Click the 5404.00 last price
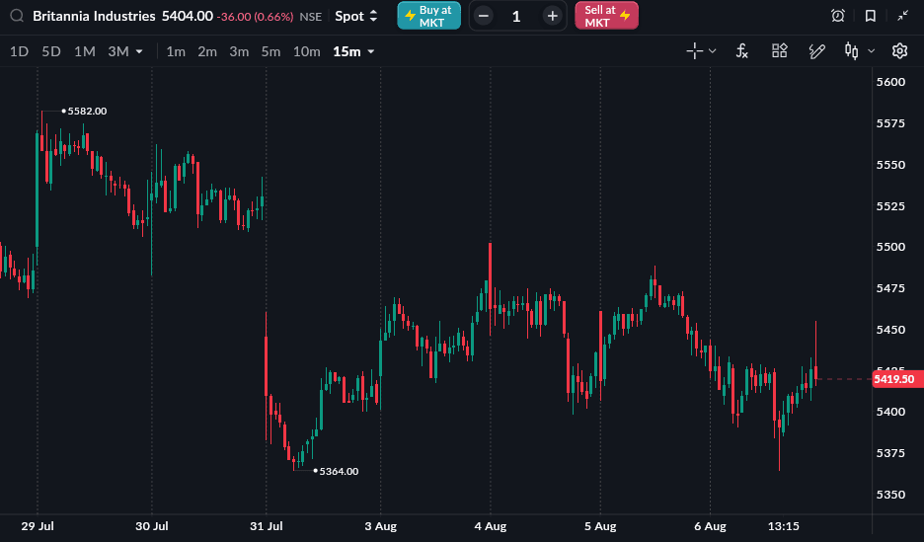This screenshot has width=924, height=542. click(188, 16)
